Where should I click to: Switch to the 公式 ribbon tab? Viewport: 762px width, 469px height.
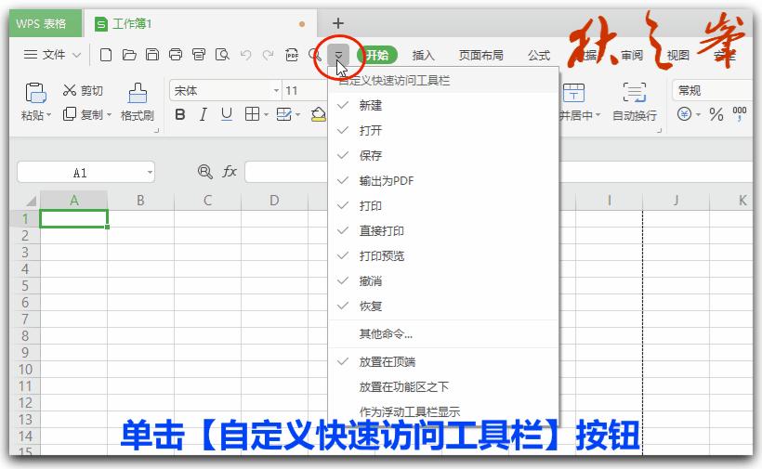click(x=539, y=56)
